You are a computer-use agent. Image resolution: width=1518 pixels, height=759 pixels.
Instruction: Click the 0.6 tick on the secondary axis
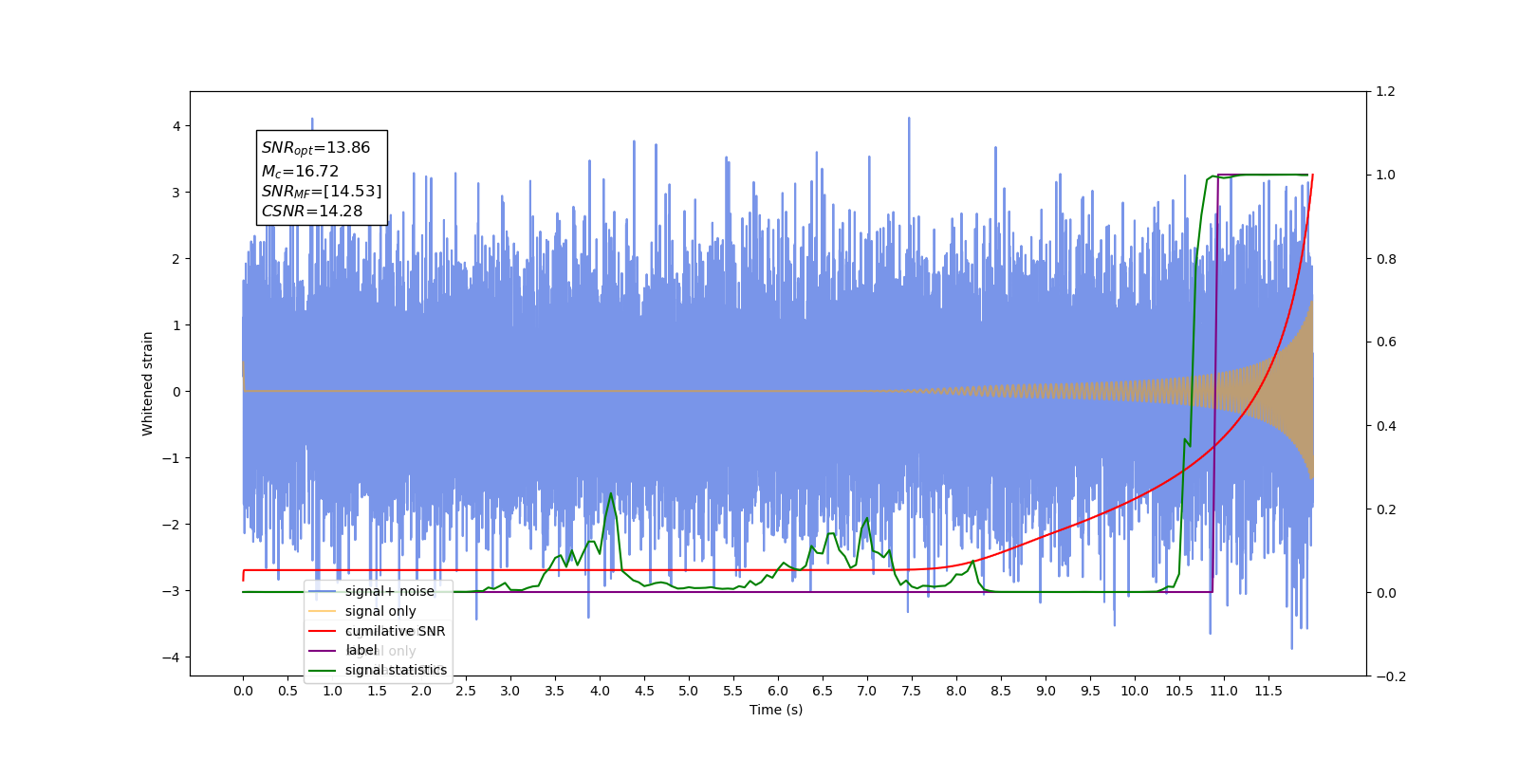(1386, 342)
